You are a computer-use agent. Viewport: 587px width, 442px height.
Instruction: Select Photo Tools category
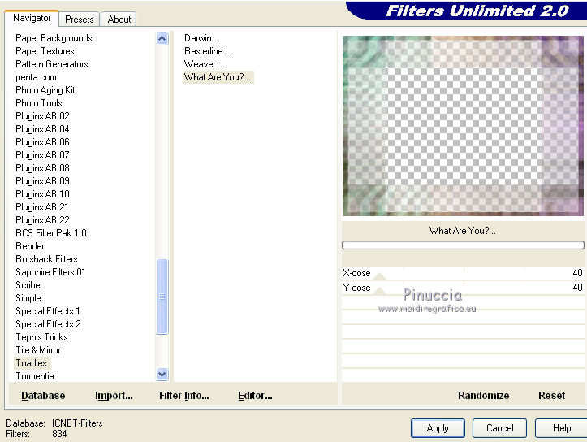pos(38,103)
